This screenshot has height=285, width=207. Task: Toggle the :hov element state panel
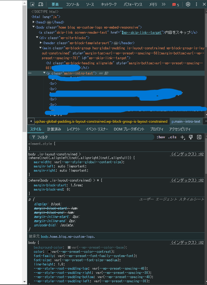coord(161,137)
